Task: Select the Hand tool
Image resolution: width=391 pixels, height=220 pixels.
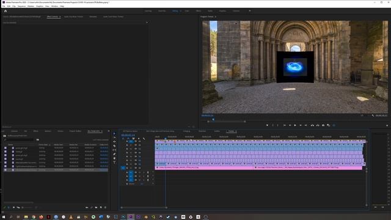Action: point(114,158)
